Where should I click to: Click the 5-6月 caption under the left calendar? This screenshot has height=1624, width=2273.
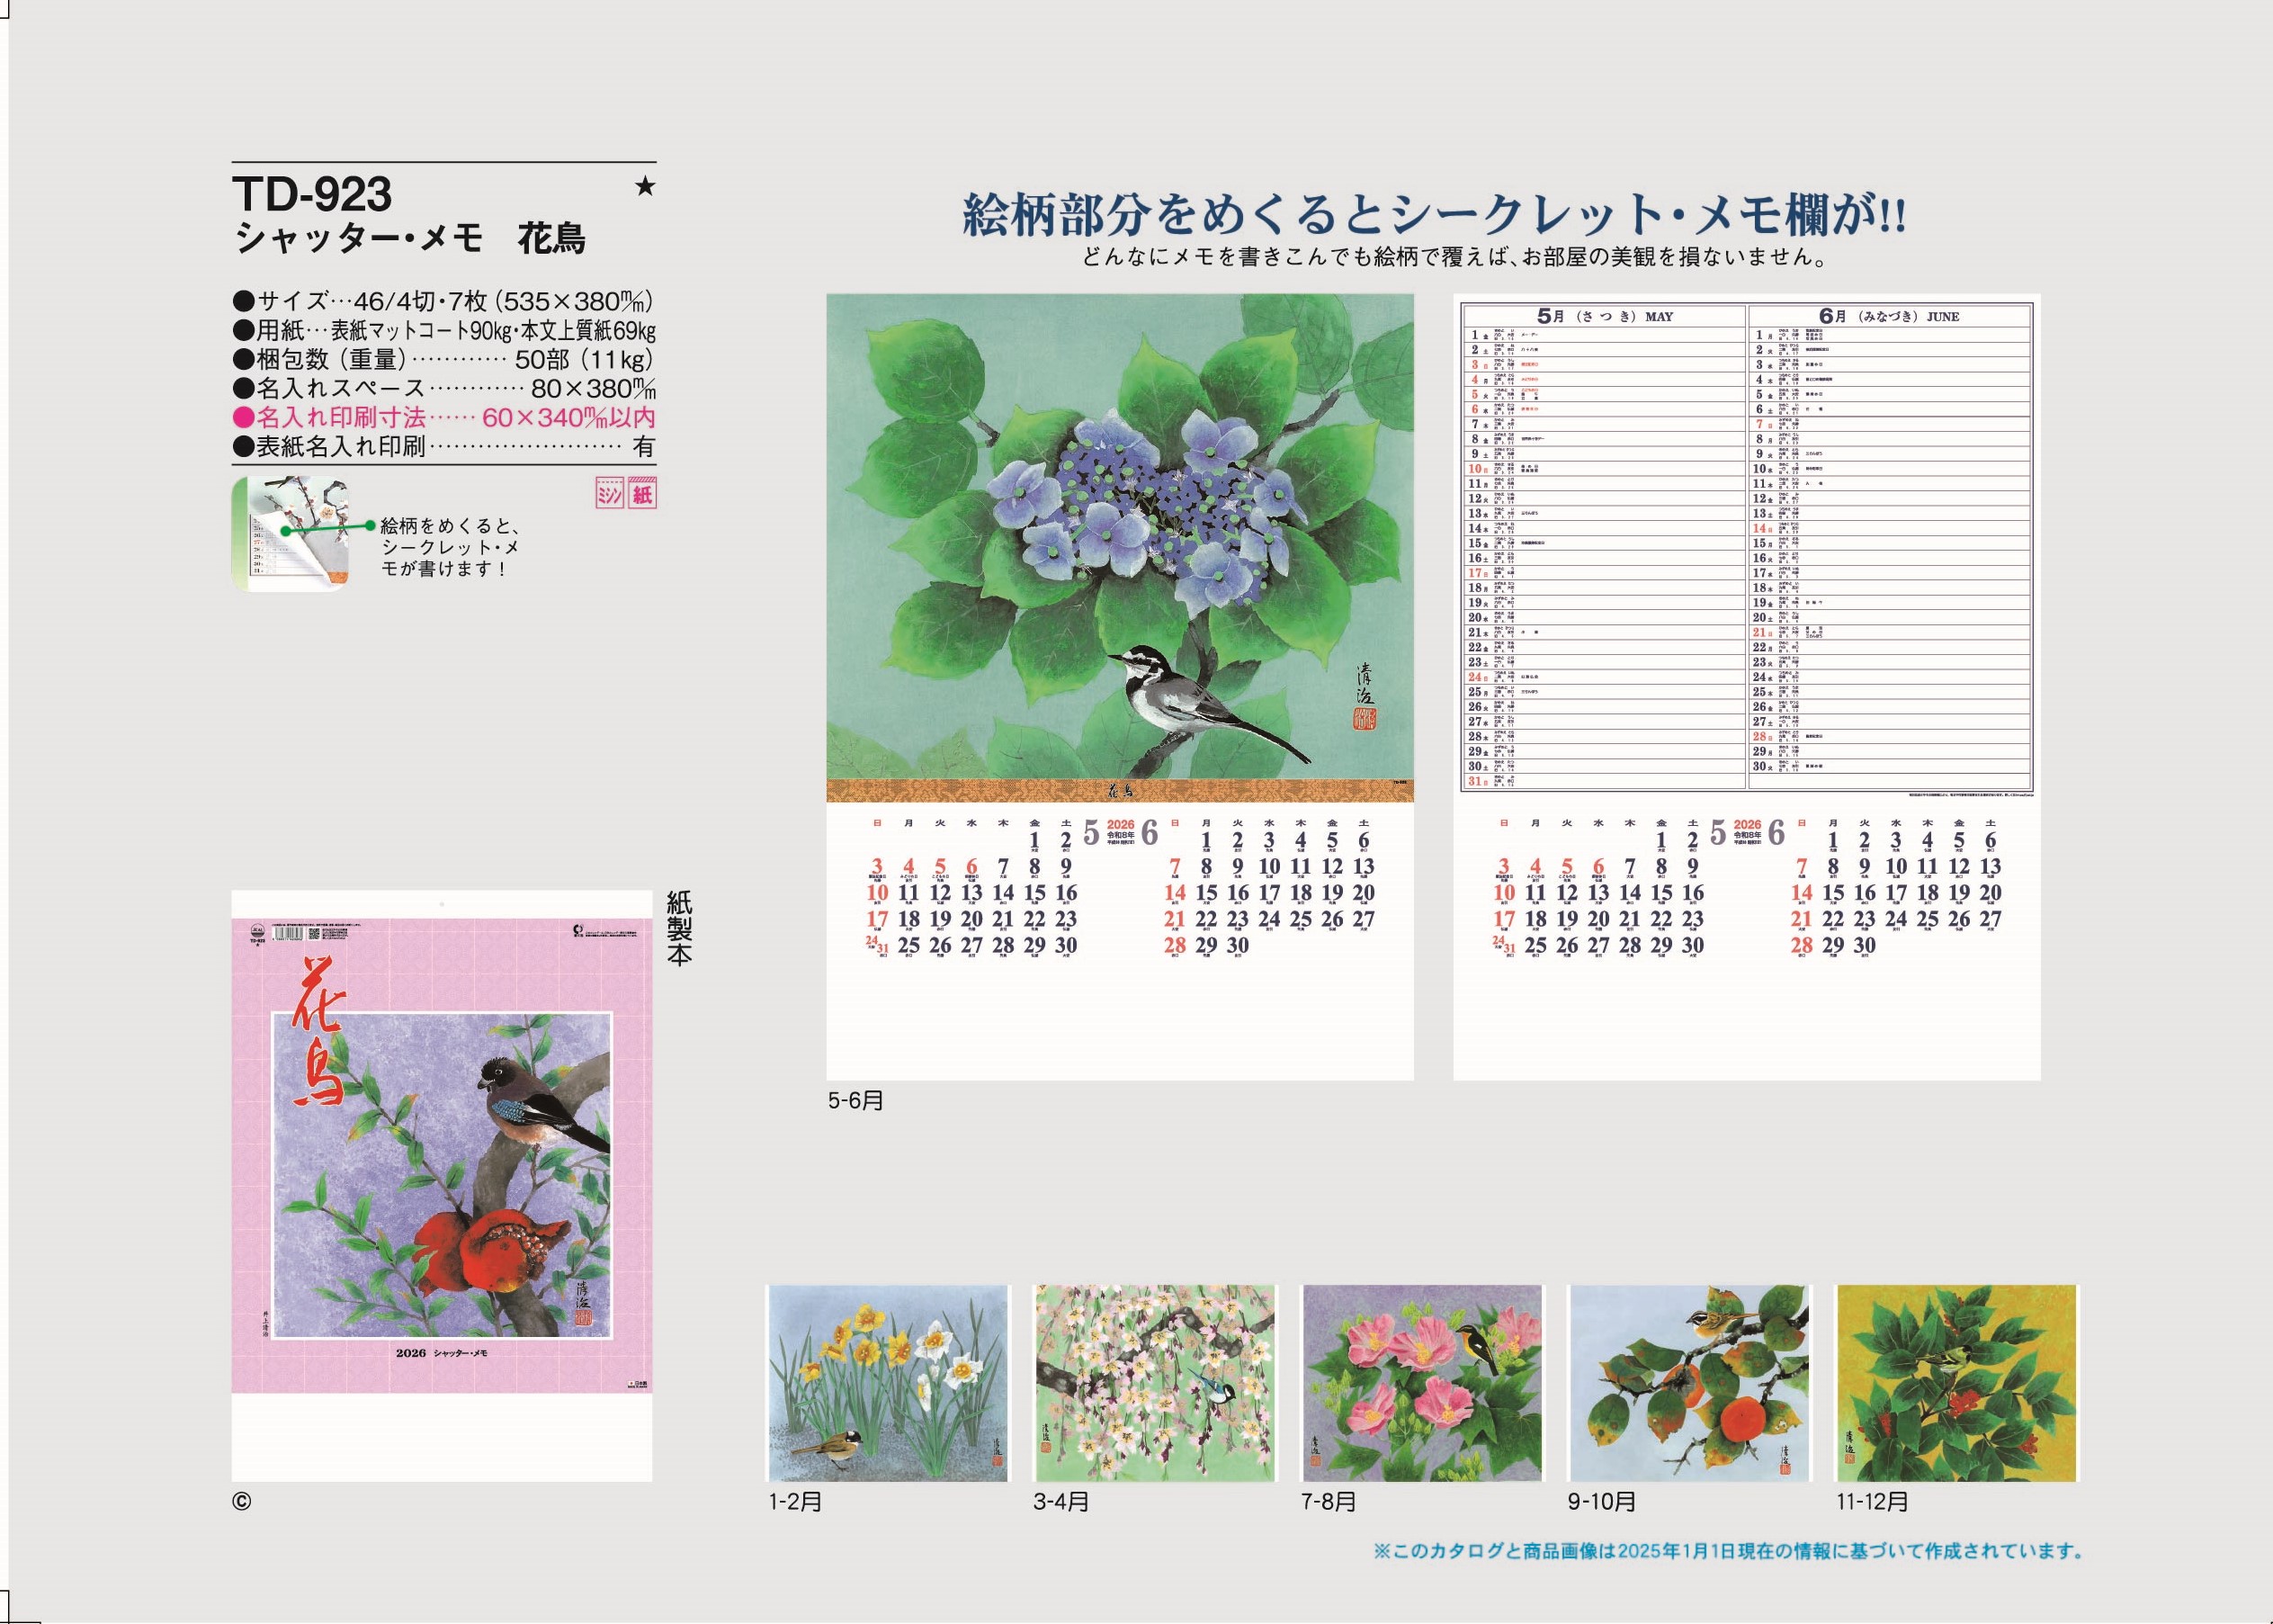click(x=855, y=1101)
